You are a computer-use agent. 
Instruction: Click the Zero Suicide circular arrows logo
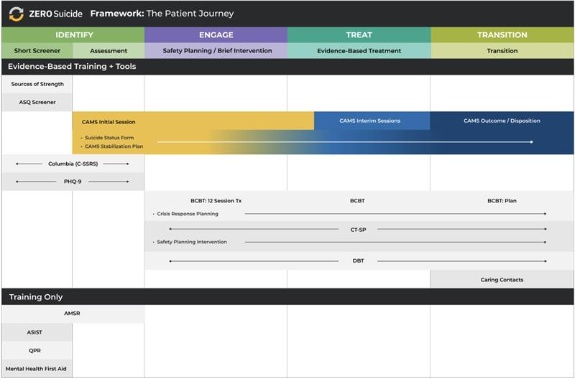[x=16, y=14]
